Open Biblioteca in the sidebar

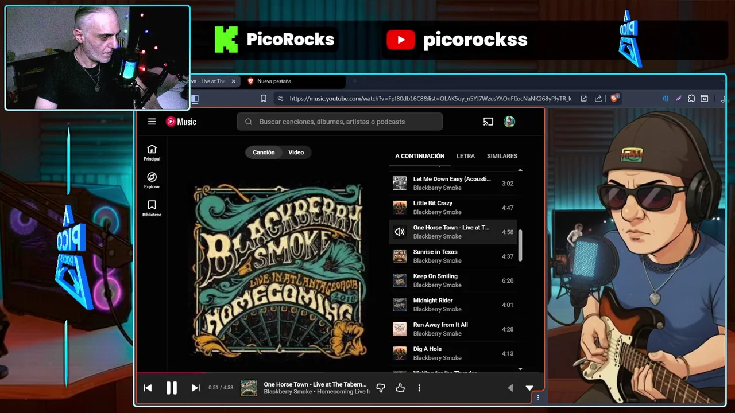[152, 209]
